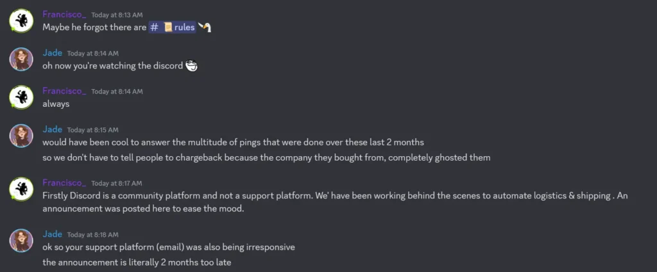The image size is (657, 272).
Task: Click Francisco_'s avatar beside the "always" message
Action: coord(21,97)
